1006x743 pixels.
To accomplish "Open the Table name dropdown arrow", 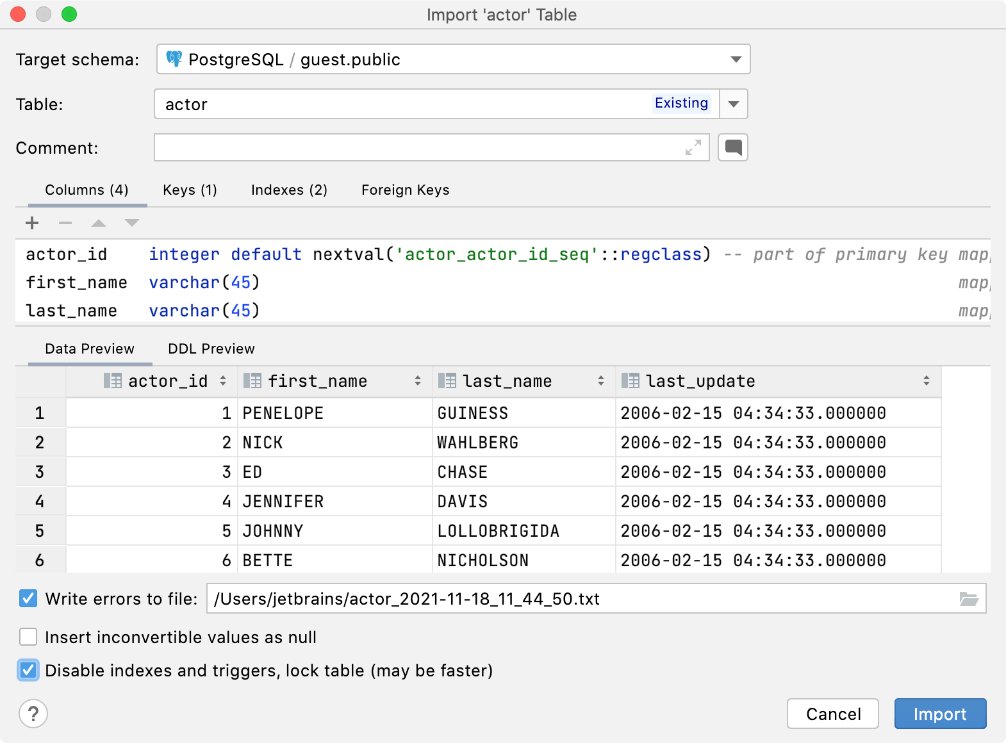I will tap(734, 104).
